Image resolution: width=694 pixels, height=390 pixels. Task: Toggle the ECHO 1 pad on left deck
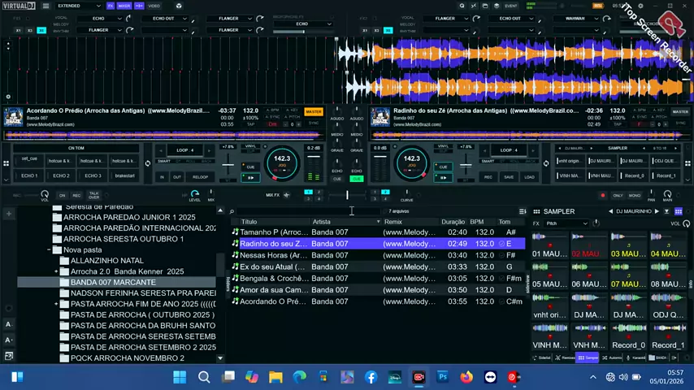[29, 175]
